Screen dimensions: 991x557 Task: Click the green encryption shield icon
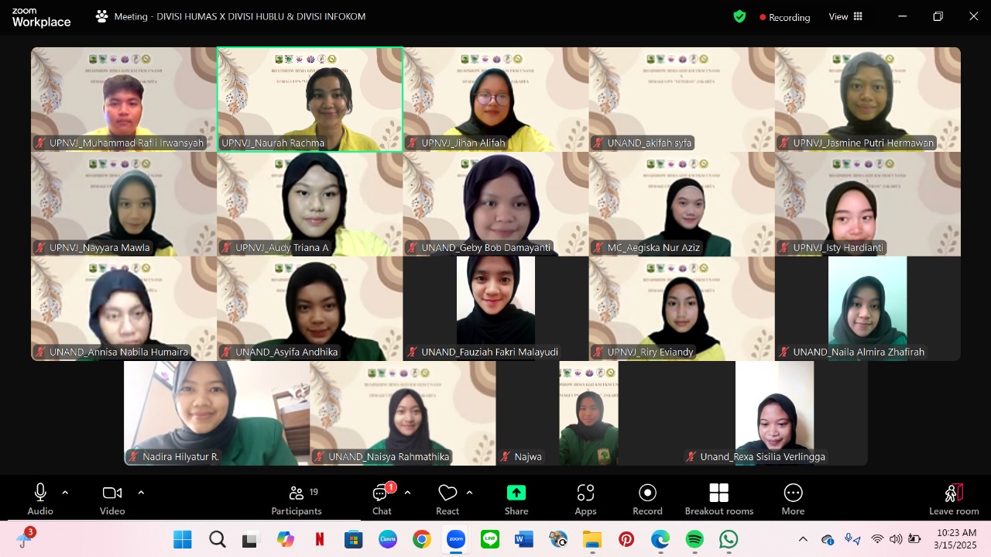(739, 16)
